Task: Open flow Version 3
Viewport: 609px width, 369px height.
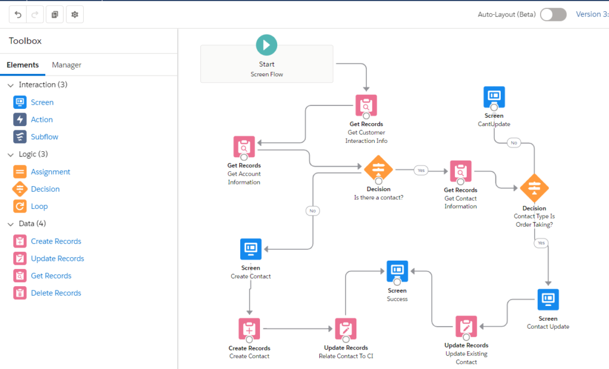Action: (592, 14)
